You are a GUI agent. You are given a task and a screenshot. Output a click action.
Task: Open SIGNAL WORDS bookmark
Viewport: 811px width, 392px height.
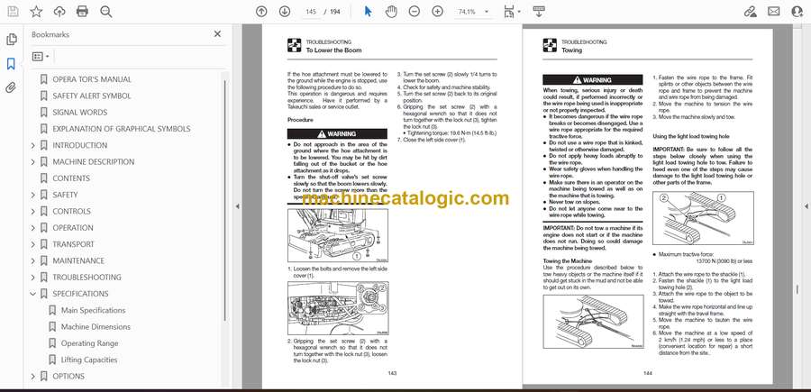pos(79,113)
